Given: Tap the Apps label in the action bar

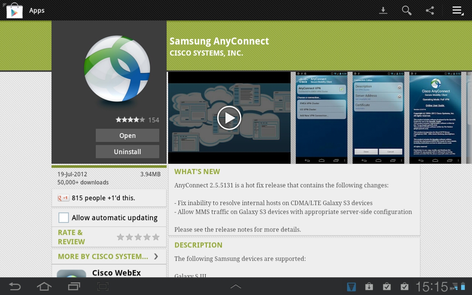Looking at the screenshot, I should point(37,11).
